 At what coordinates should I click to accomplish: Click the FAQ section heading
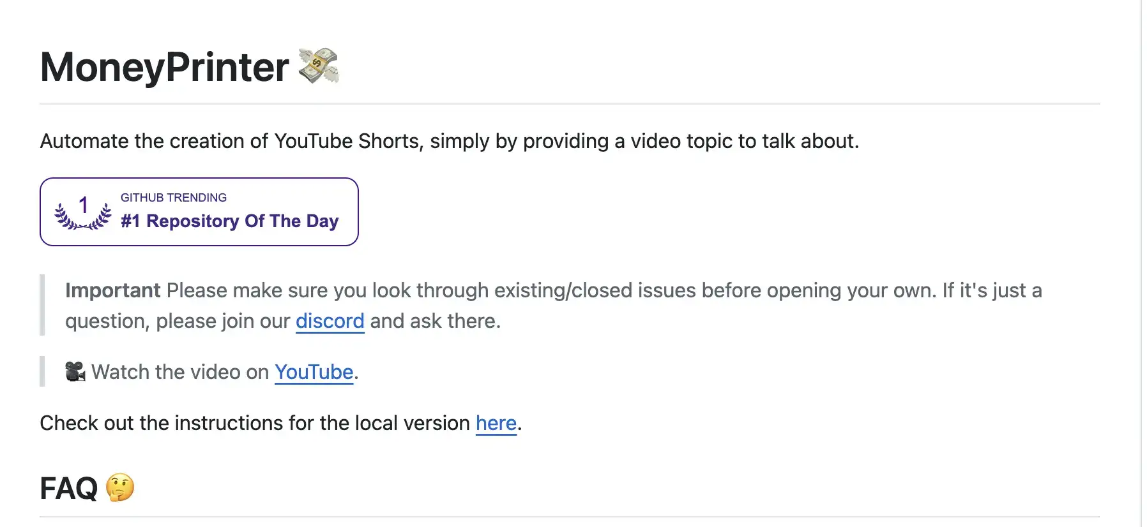coord(68,489)
